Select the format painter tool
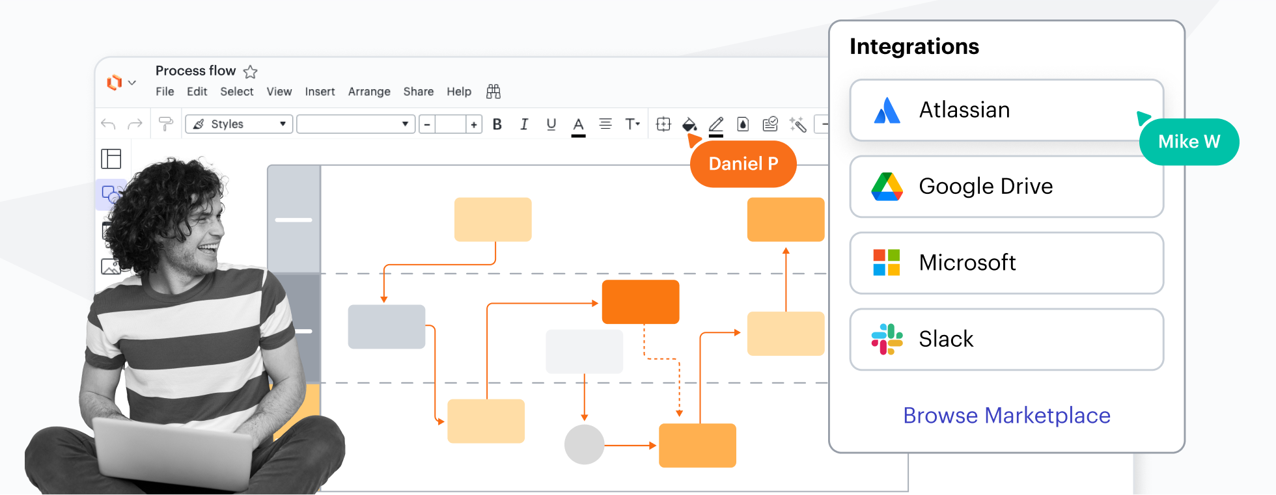This screenshot has width=1276, height=495. 166,124
